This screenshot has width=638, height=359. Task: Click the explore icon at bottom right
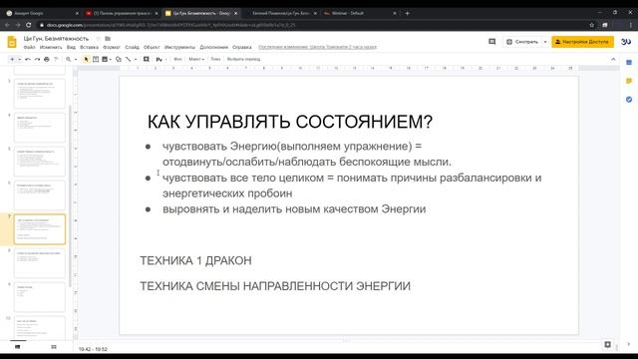point(607,344)
